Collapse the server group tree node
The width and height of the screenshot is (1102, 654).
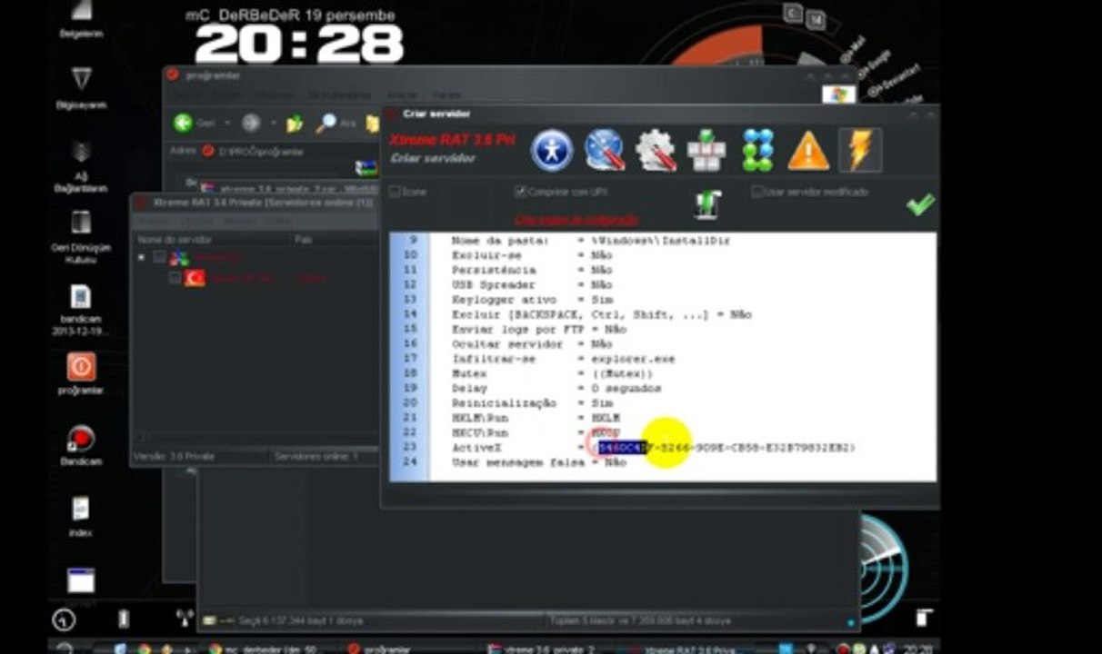142,258
